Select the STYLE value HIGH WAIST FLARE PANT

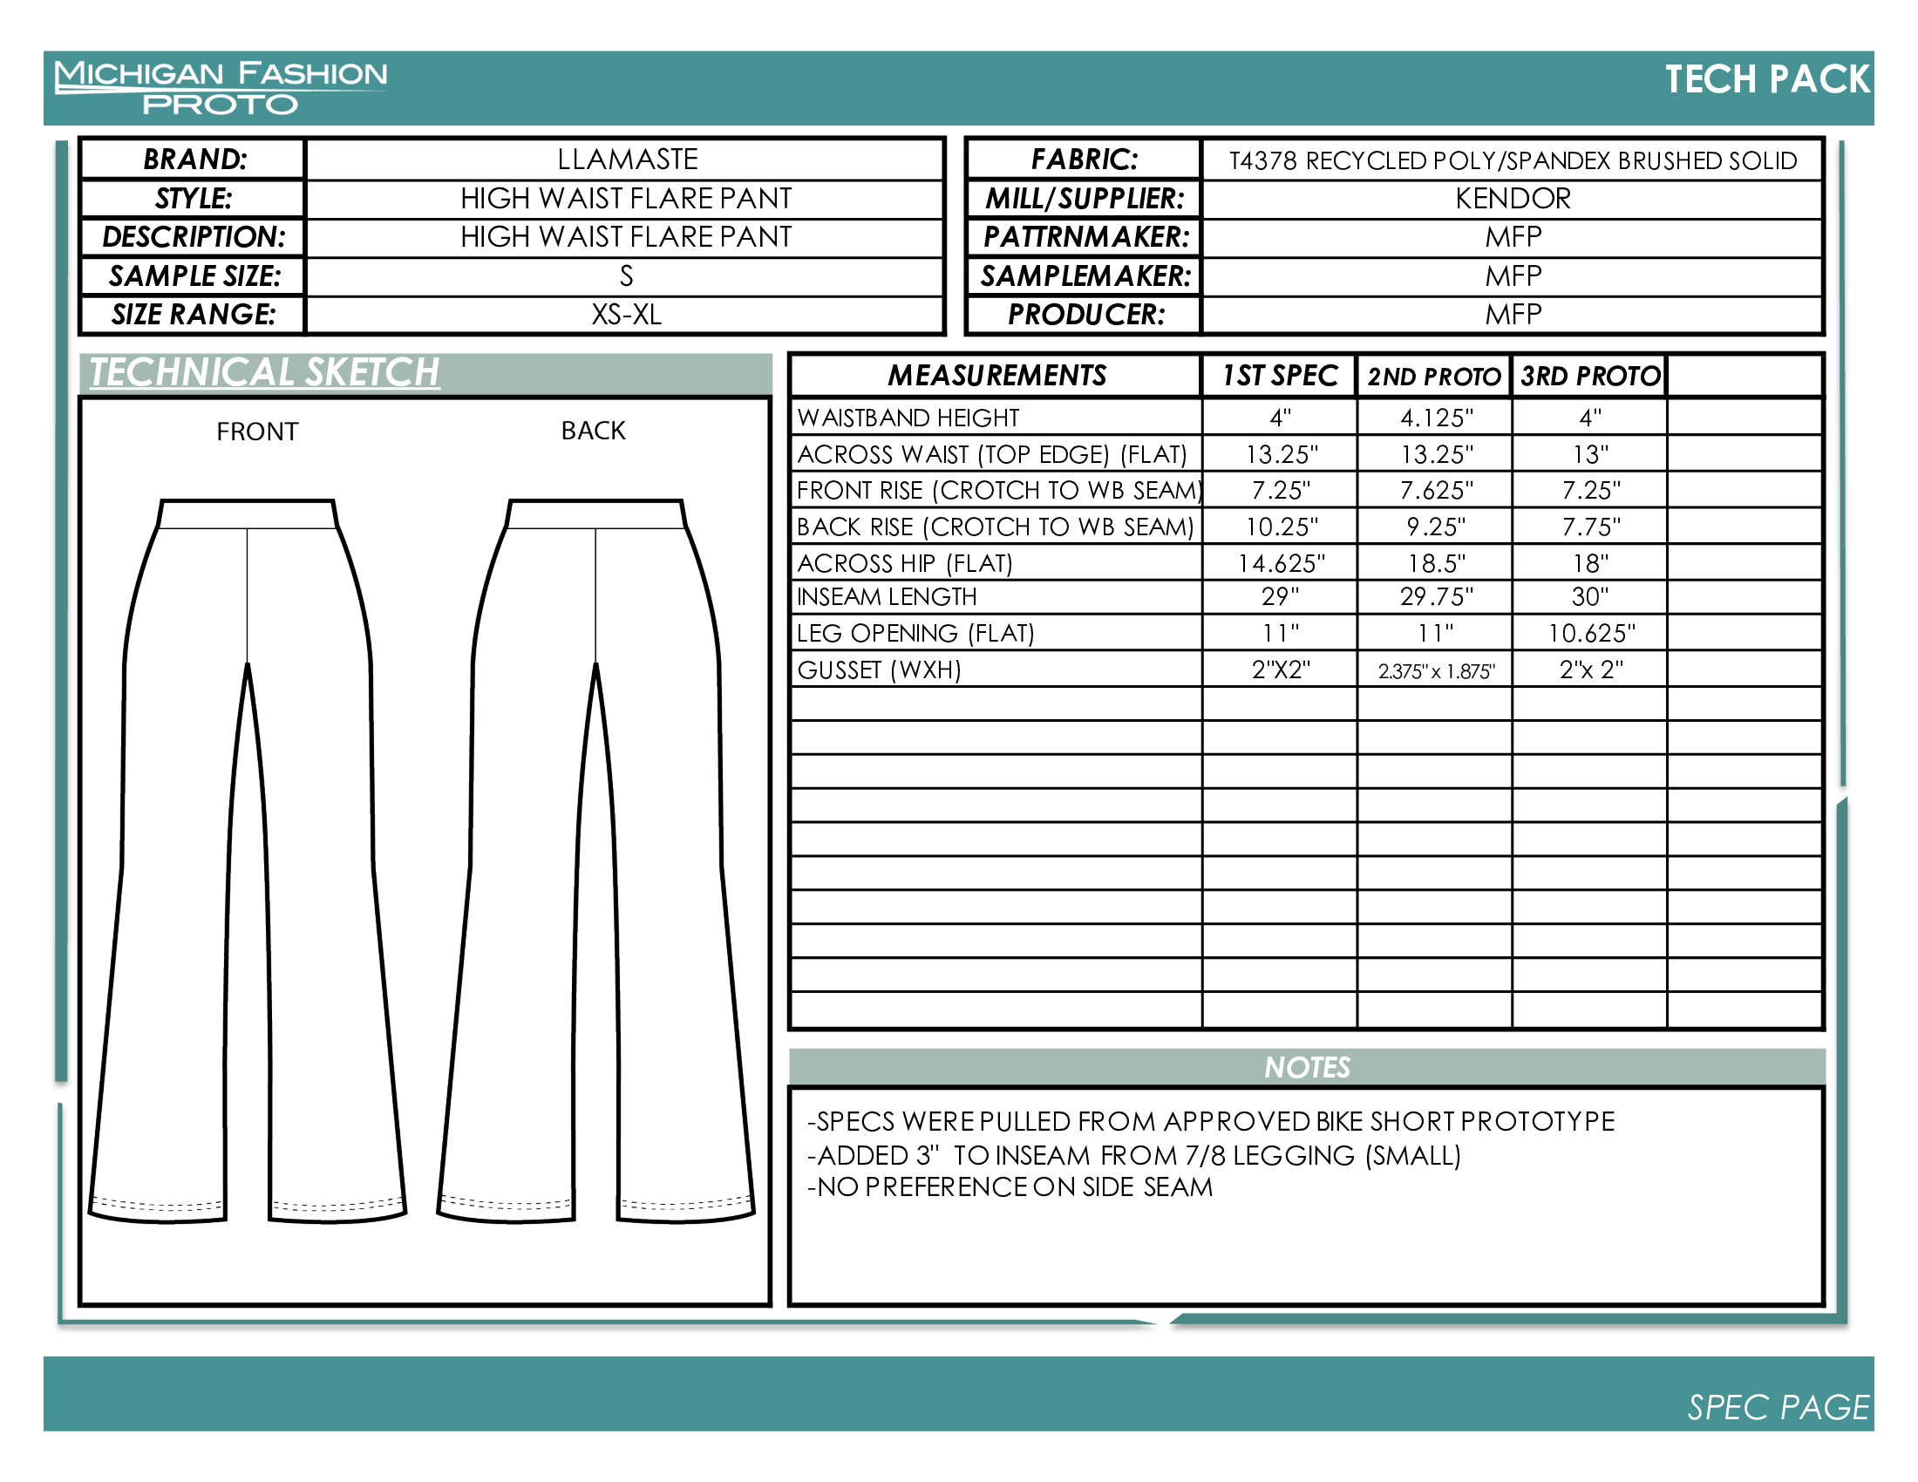pyautogui.click(x=626, y=199)
